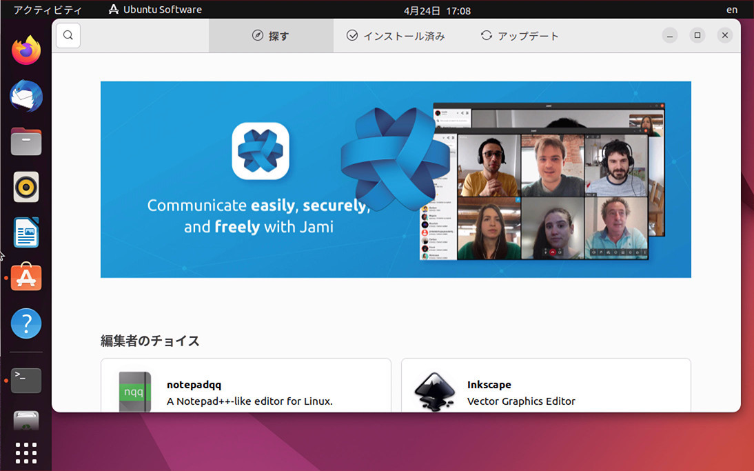Switch to the 探す tab
The width and height of the screenshot is (754, 471).
point(271,36)
